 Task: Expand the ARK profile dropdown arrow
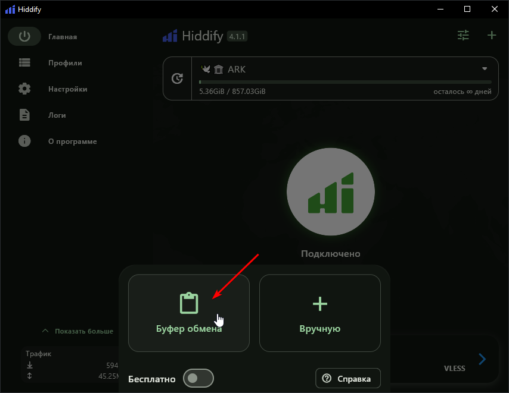click(x=485, y=69)
